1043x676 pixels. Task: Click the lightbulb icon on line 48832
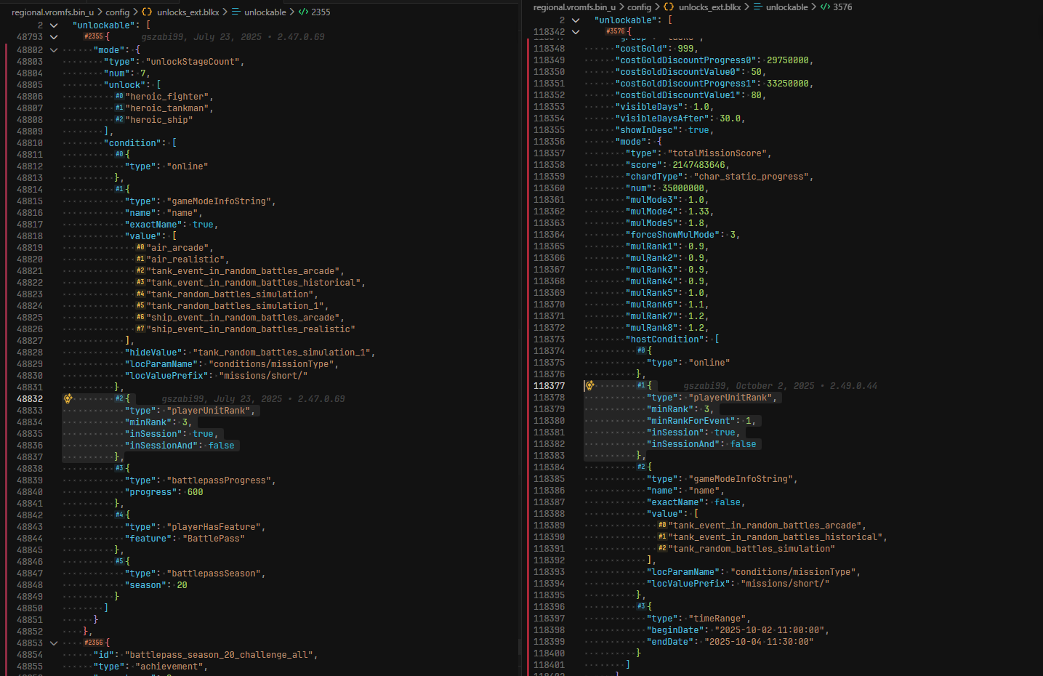point(68,398)
